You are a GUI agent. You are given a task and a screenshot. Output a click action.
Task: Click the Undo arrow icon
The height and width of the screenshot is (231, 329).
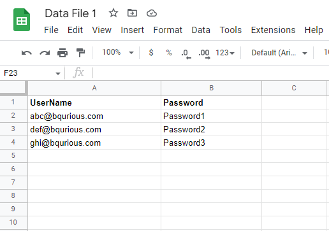(x=27, y=53)
